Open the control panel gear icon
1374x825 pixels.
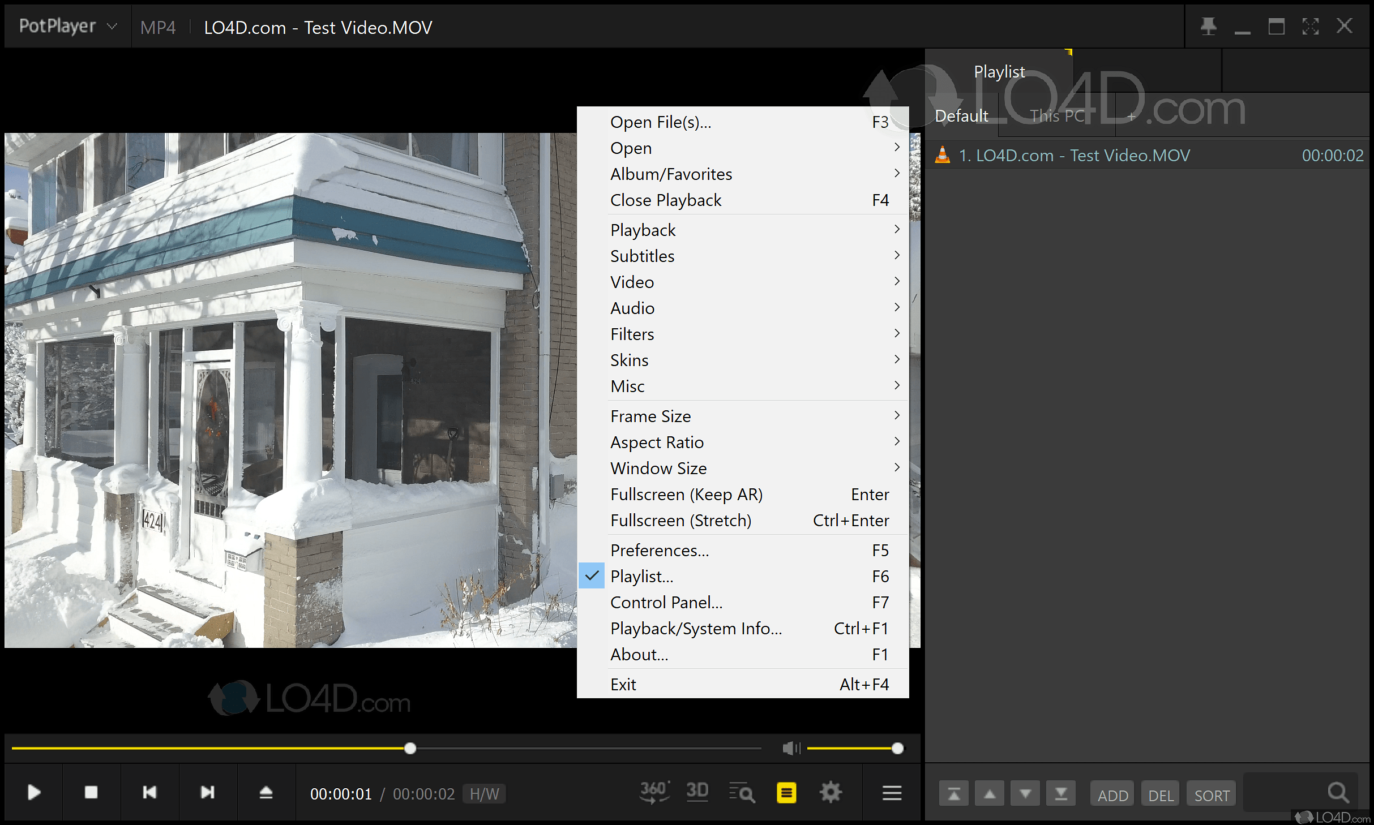[x=831, y=792]
